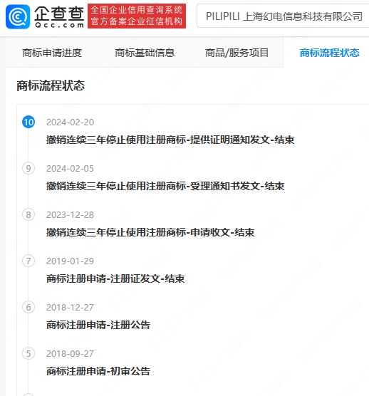Image resolution: width=369 pixels, height=396 pixels.
Task: Open the 商品/服务项目 tab
Action: [x=237, y=53]
